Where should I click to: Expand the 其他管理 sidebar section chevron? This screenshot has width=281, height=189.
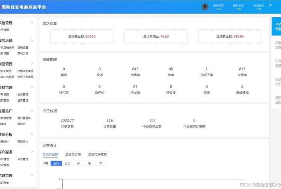point(32,23)
